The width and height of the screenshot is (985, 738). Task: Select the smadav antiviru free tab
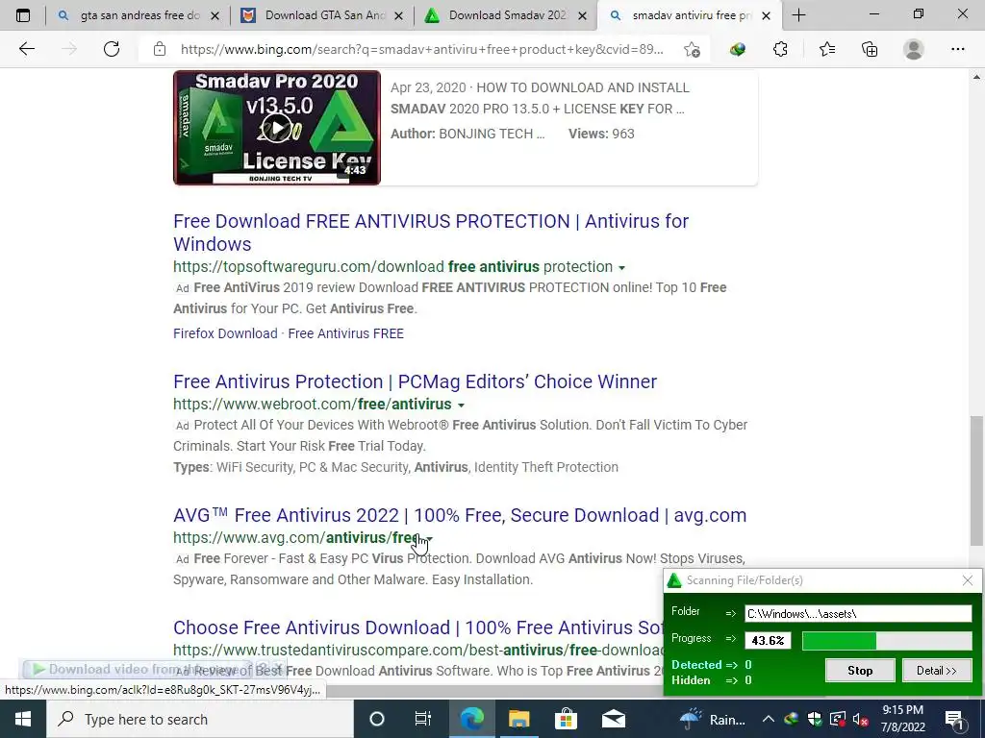[690, 15]
